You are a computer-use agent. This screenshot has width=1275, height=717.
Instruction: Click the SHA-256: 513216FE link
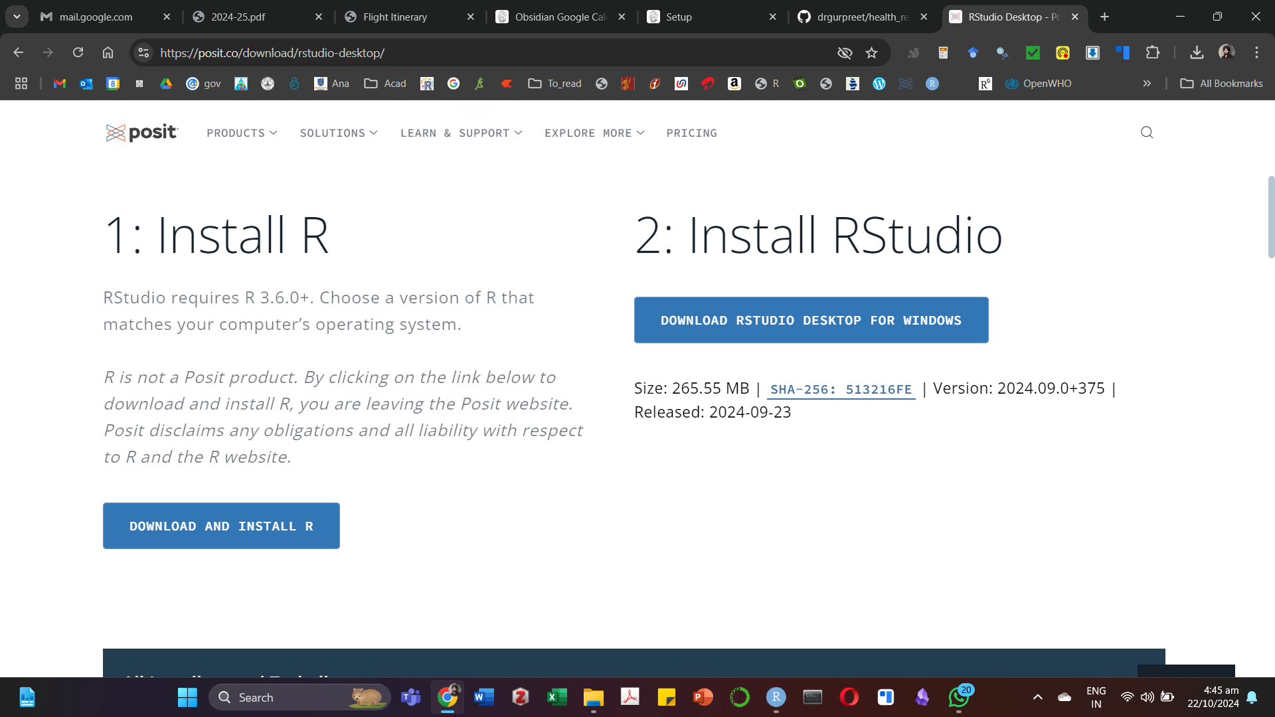[841, 390]
